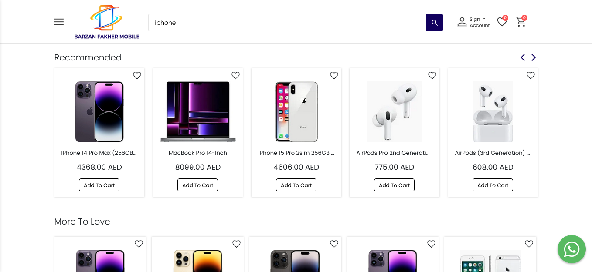This screenshot has width=592, height=272.
Task: Add MacBook Pro 14-Inch to cart
Action: (x=197, y=185)
